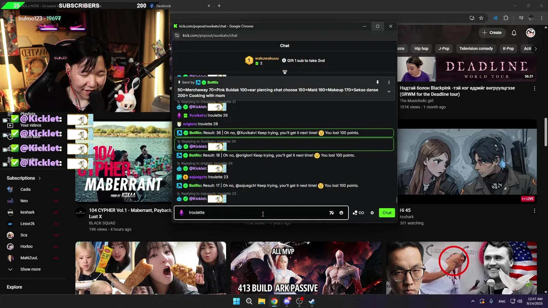Screen dimensions: 548x308
Task: Open a new browser tab
Action: 219,6
